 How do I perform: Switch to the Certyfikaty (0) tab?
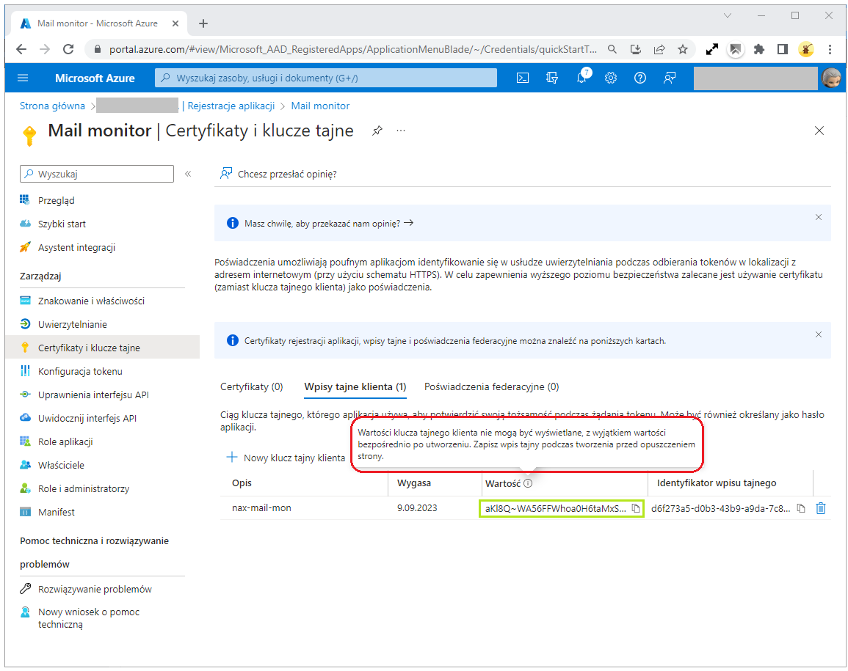(252, 386)
